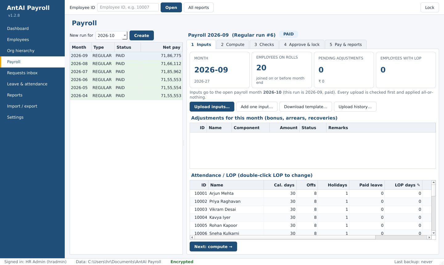Click Upload inputs button
Viewport: 444px width, 265px height.
[212, 107]
